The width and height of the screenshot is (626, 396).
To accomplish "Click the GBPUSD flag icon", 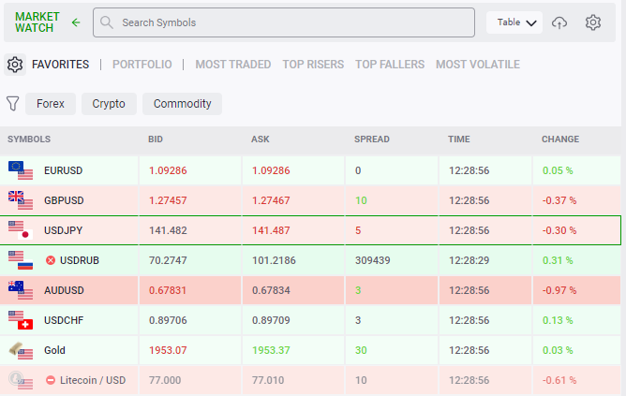I will [21, 200].
